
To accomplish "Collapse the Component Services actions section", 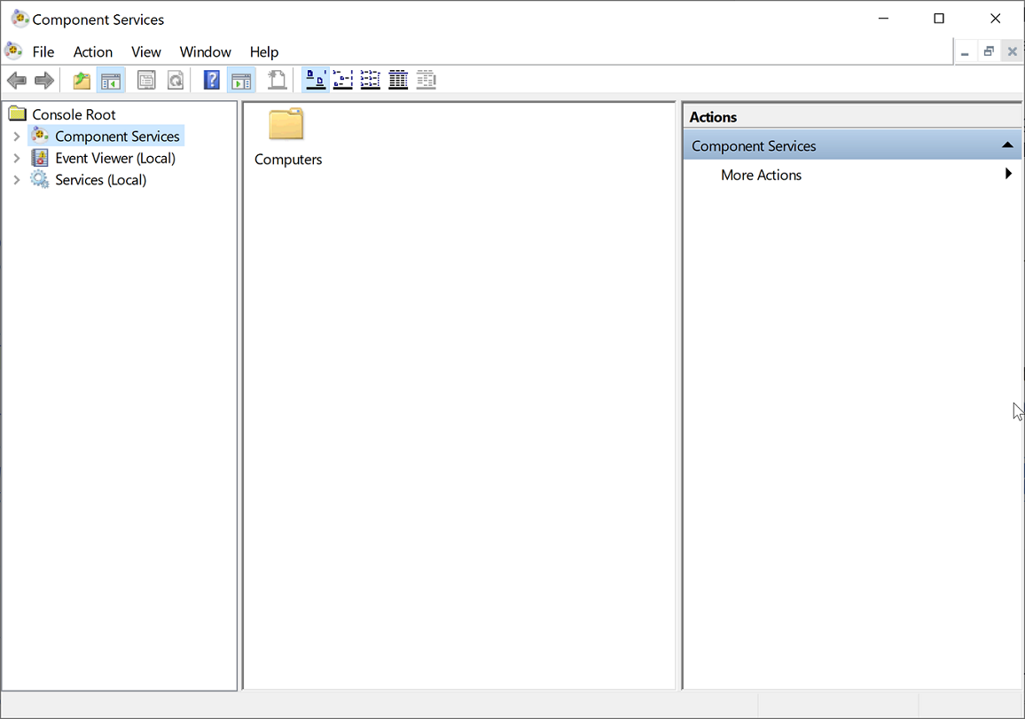I will 1007,144.
